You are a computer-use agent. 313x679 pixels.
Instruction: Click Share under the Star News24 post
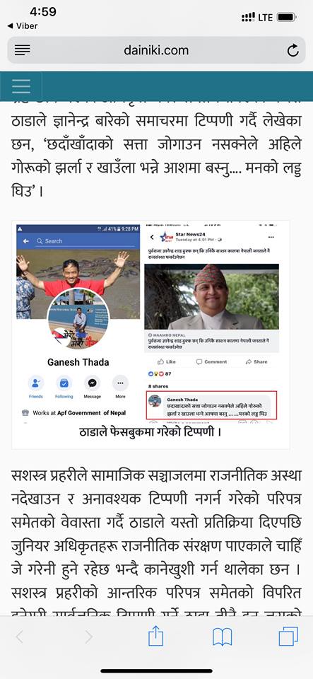(256, 361)
